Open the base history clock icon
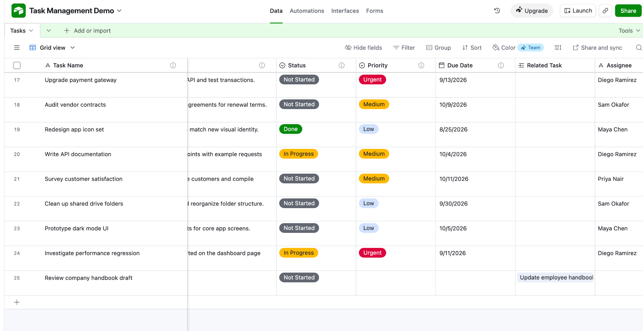643x331 pixels. tap(497, 11)
